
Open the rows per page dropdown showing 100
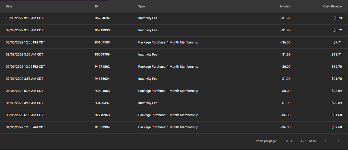tap(288, 141)
